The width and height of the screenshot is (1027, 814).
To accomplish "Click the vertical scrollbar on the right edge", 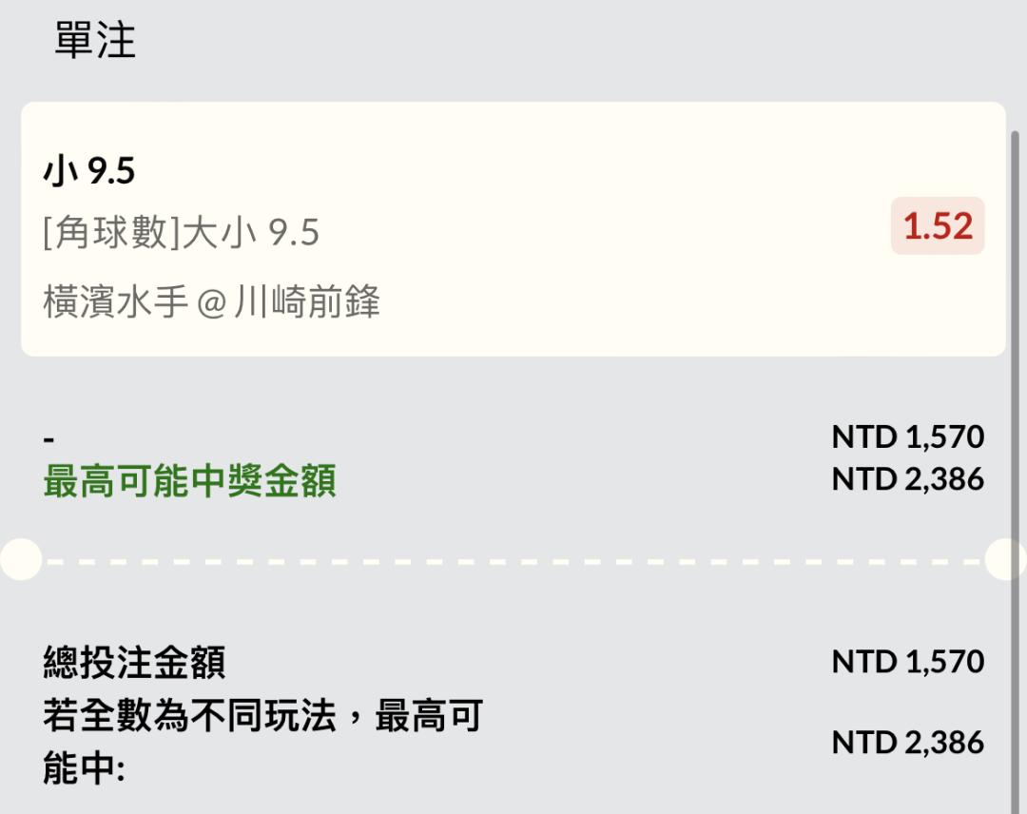I will 1015,380.
